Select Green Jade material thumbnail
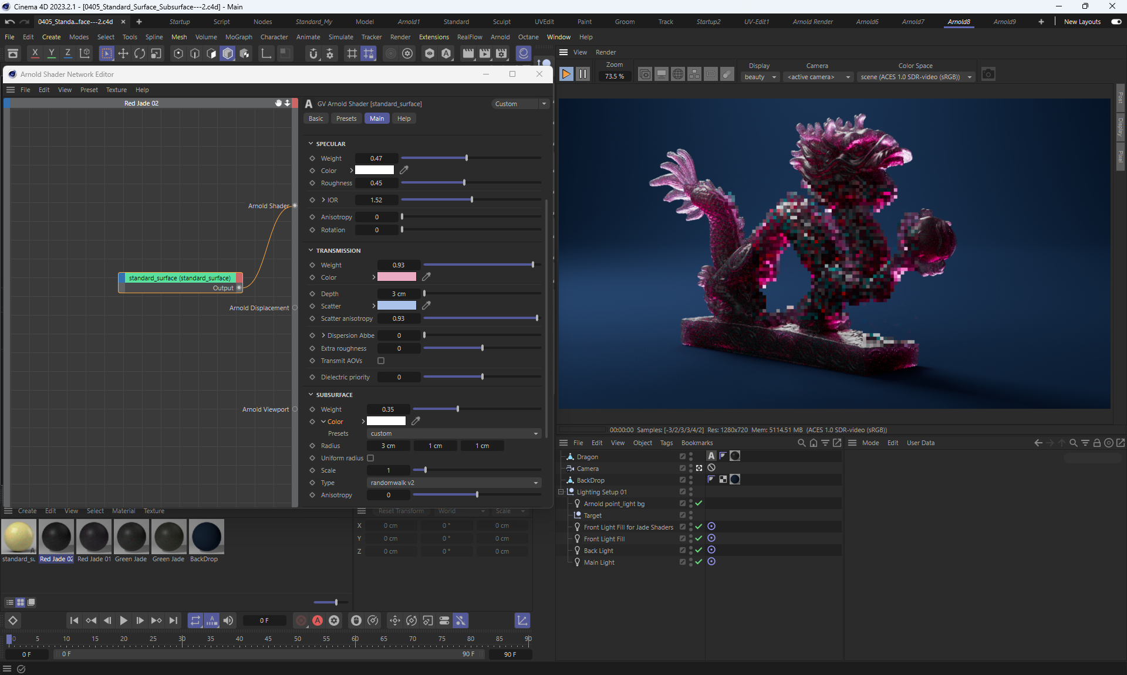The width and height of the screenshot is (1127, 675). coord(131,537)
